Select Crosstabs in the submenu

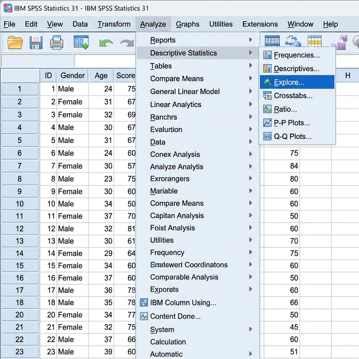[293, 96]
